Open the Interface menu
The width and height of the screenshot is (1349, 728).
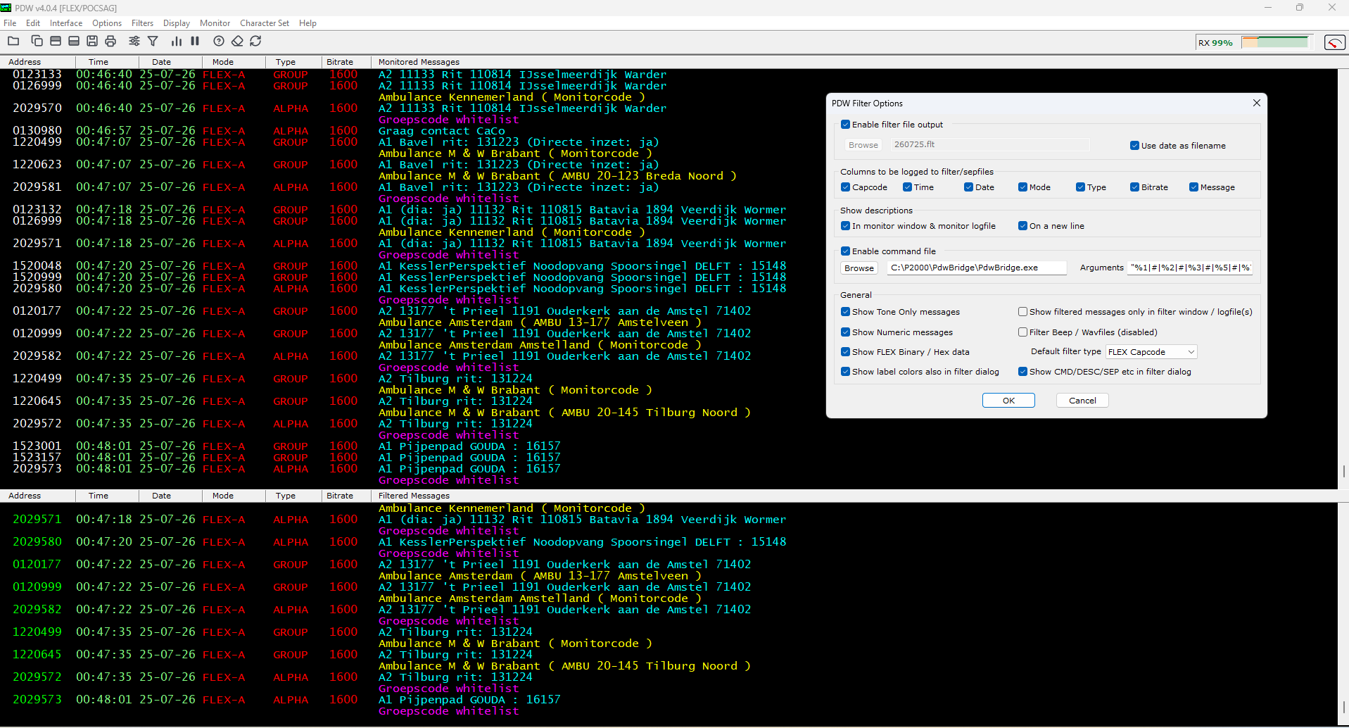point(66,23)
